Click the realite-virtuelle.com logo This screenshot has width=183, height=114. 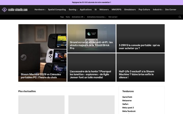(15, 10)
